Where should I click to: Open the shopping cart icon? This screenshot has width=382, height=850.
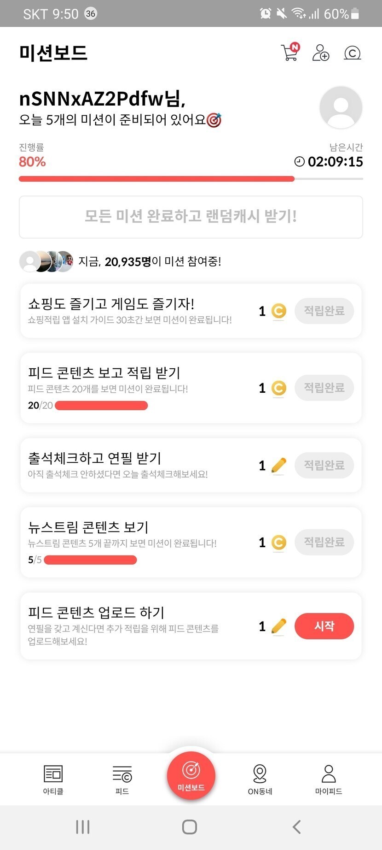[x=289, y=53]
